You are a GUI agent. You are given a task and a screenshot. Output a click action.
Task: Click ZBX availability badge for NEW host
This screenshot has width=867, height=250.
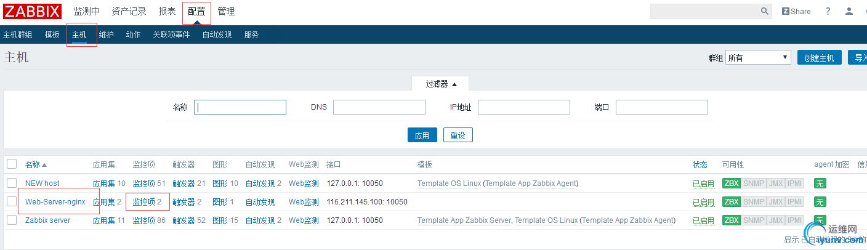tap(732, 183)
